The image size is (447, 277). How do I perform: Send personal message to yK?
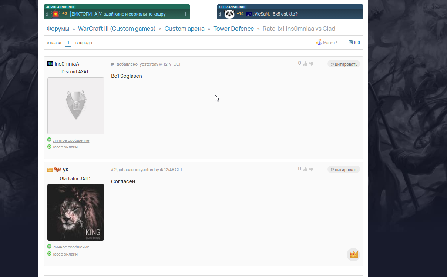point(71,247)
